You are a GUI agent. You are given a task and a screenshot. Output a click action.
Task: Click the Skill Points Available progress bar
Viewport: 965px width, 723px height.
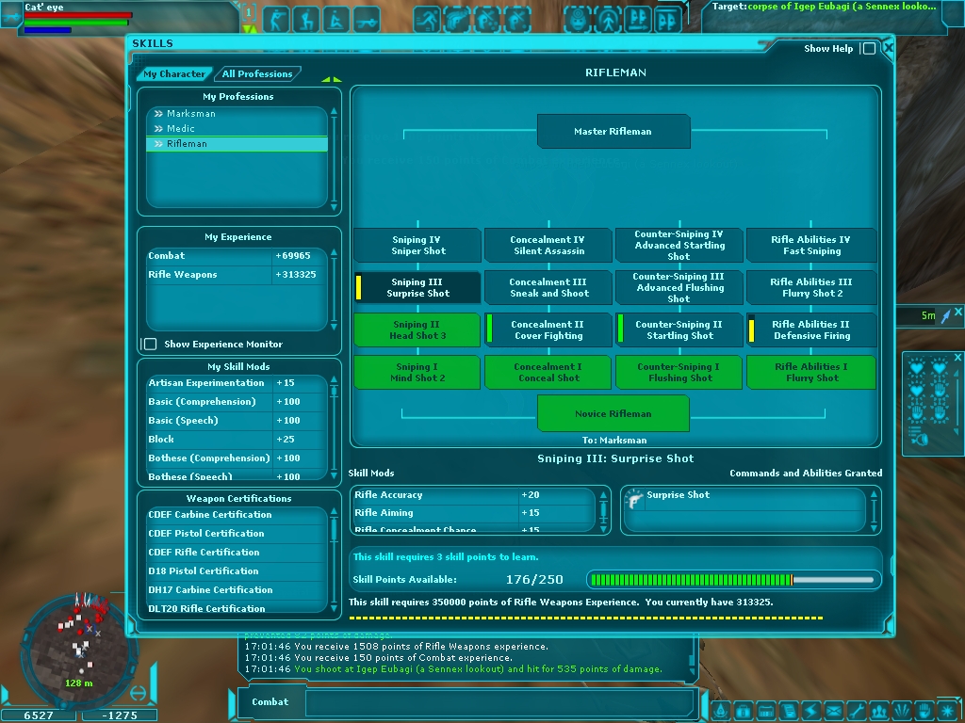point(734,580)
